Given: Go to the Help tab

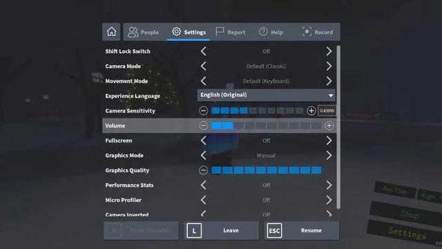Looking at the screenshot, I should click(271, 33).
